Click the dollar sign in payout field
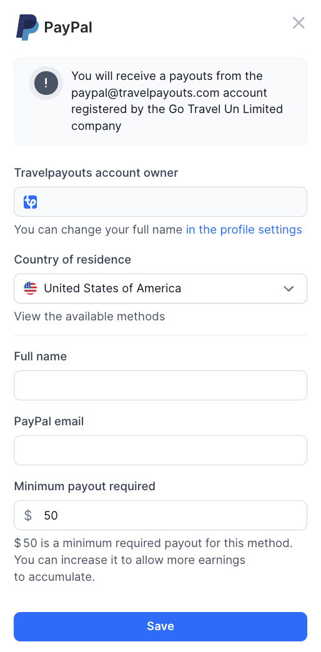 click(x=28, y=515)
